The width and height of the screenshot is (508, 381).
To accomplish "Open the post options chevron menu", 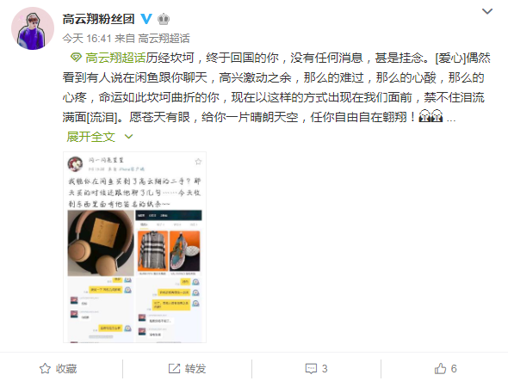I will tap(487, 12).
